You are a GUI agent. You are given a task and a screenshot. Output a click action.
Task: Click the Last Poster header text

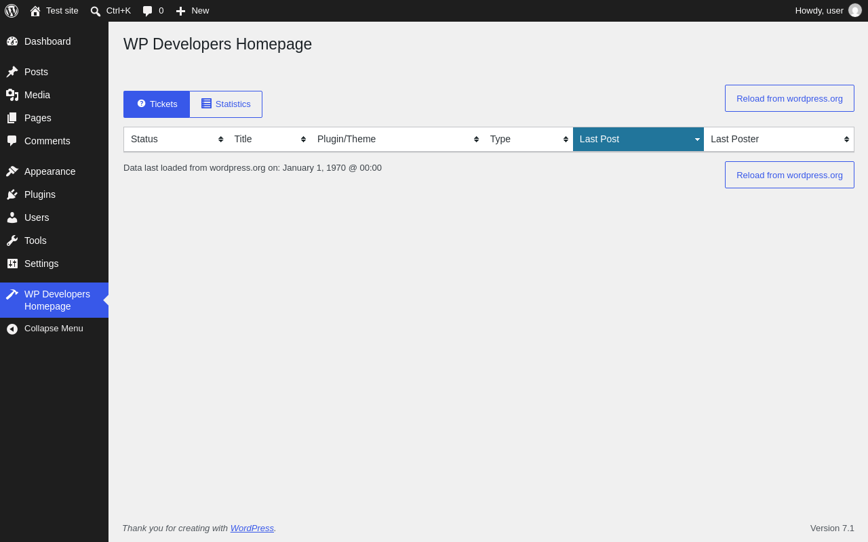tap(735, 139)
